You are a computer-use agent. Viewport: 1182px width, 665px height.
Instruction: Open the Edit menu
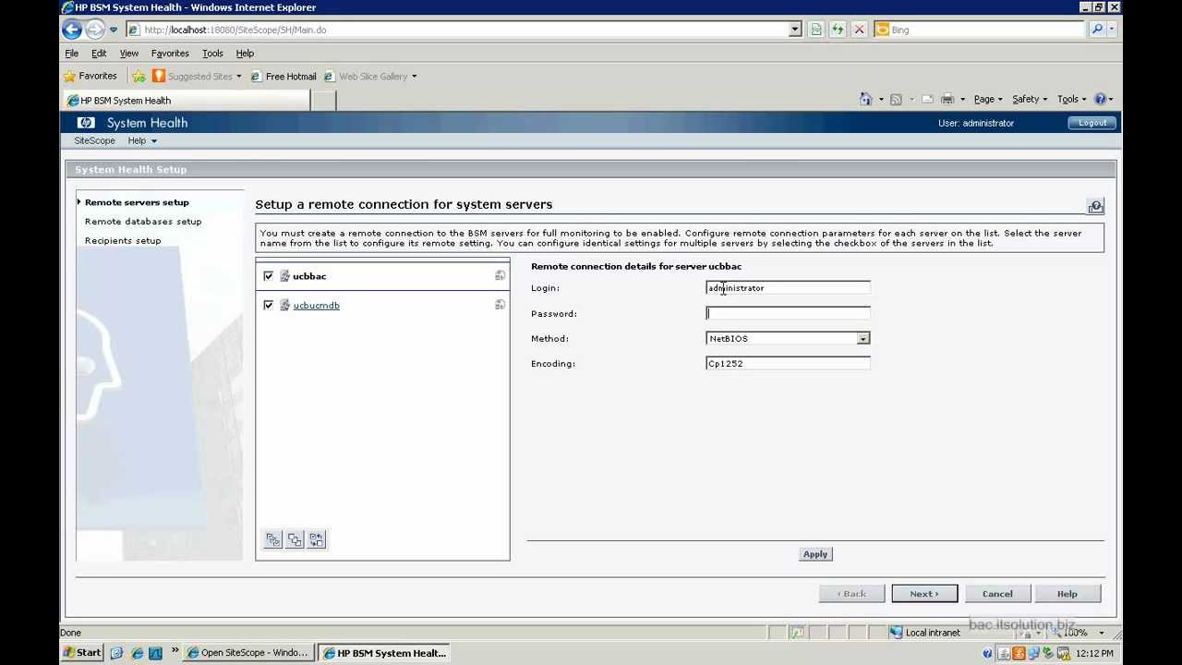(x=99, y=54)
